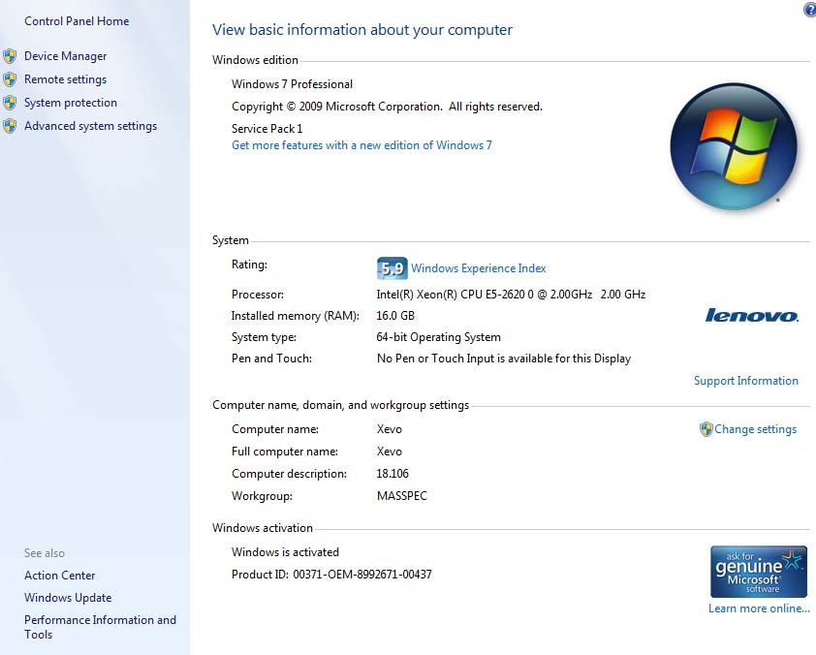Click the Windows 7 Professional text
816x655 pixels.
tap(292, 84)
